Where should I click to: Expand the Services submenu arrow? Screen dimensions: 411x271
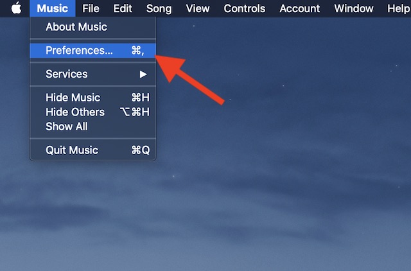click(143, 74)
